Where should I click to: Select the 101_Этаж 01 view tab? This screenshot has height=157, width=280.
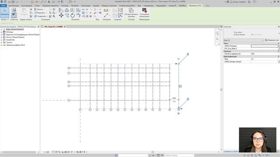coord(53,27)
